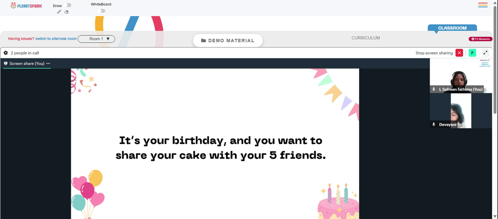
Task: Toggle the WhiteBoard switch
Action: (101, 11)
